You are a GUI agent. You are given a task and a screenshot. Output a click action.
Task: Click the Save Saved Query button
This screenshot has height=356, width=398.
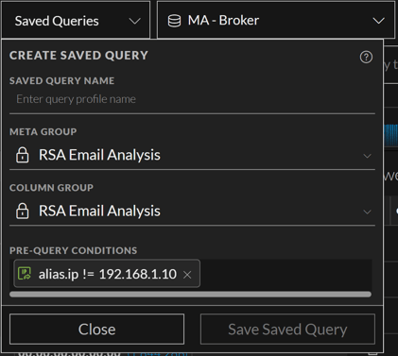287,330
